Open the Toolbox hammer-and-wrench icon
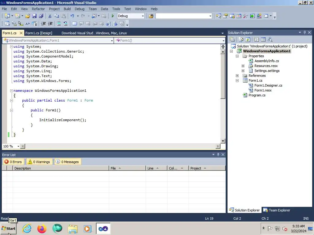314x235 pixels. (246, 16)
